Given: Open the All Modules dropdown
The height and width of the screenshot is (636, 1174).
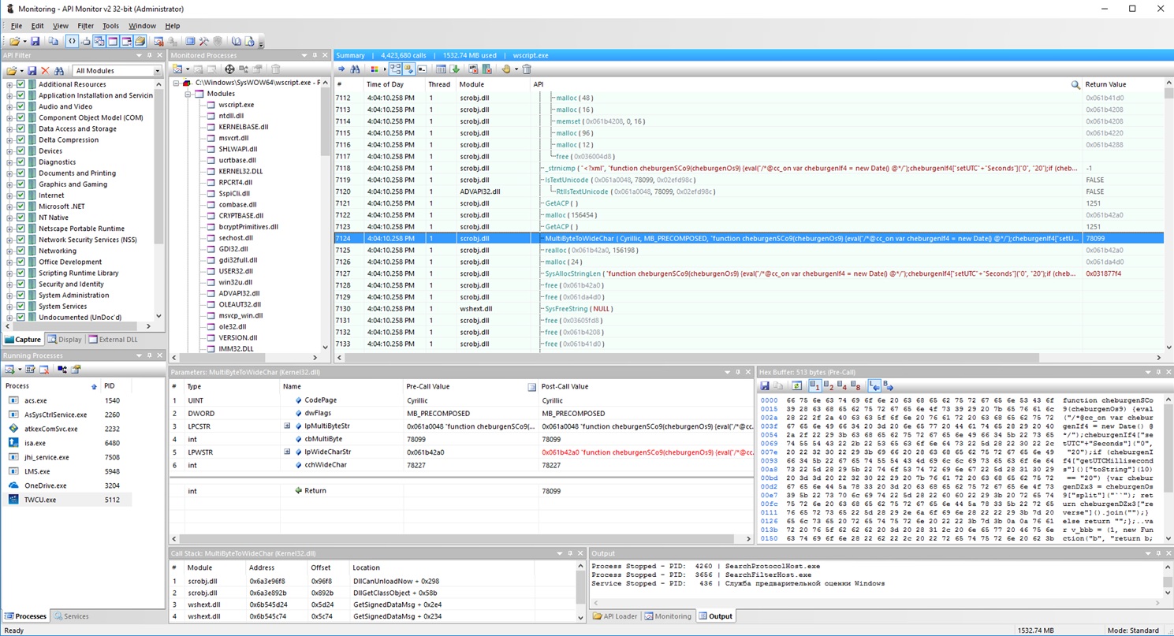Looking at the screenshot, I should 157,71.
